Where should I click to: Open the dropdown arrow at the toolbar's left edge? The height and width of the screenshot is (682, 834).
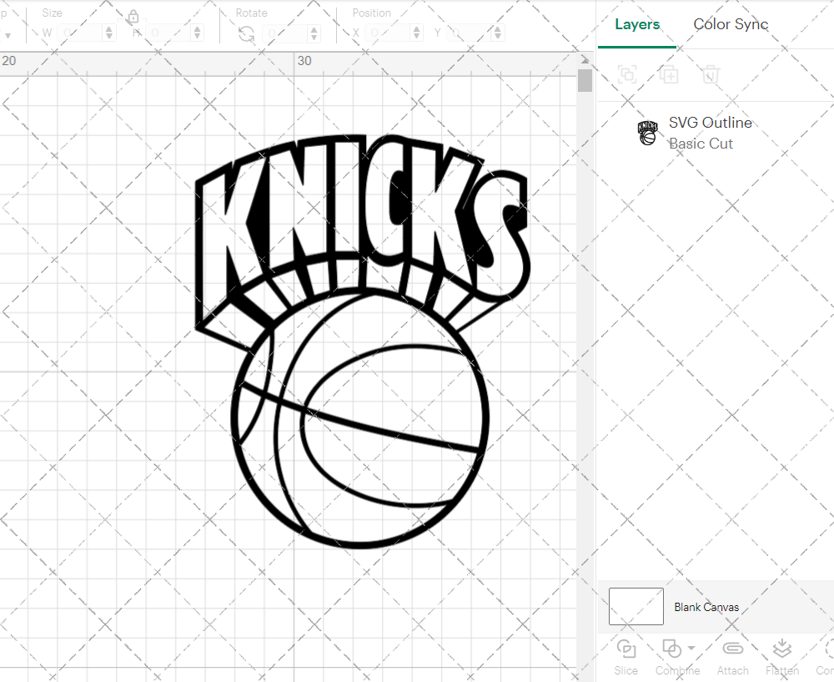click(8, 36)
